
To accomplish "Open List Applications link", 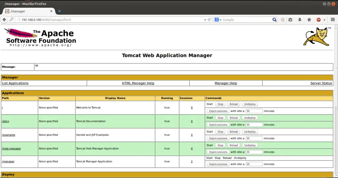I will point(15,83).
